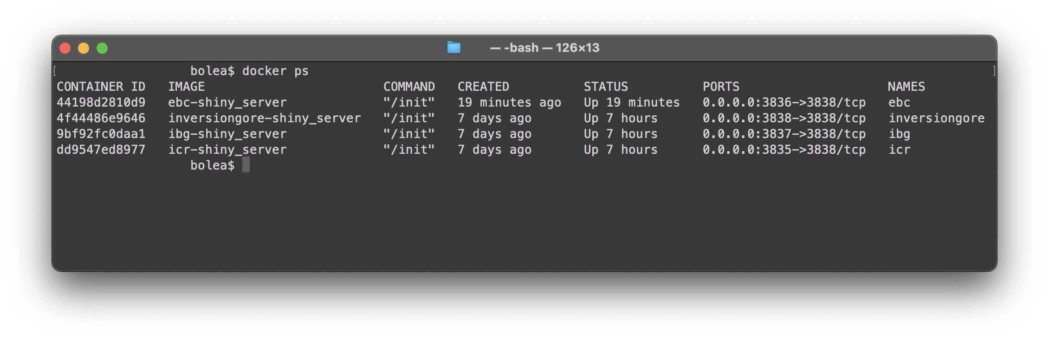
Task: Click the '19 minutes ago' created text
Action: (509, 102)
